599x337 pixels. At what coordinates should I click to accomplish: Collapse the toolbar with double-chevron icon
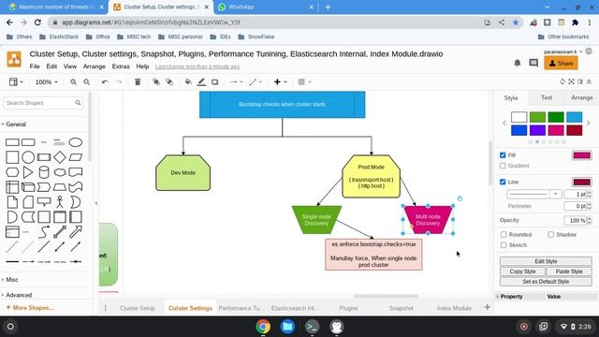[x=589, y=81]
